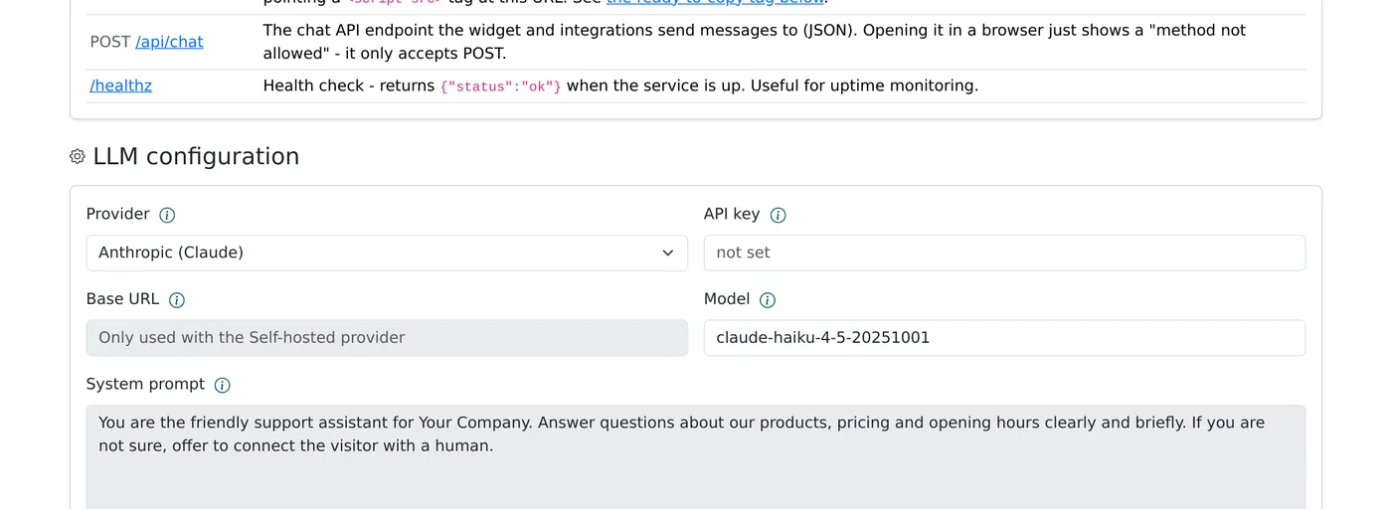The image size is (1392, 509).
Task: Follow the ready-to-copy tag below link
Action: point(716,2)
